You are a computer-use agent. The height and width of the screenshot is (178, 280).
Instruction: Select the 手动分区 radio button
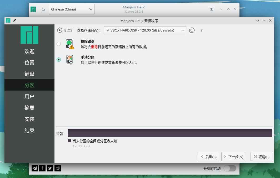pos(59,60)
